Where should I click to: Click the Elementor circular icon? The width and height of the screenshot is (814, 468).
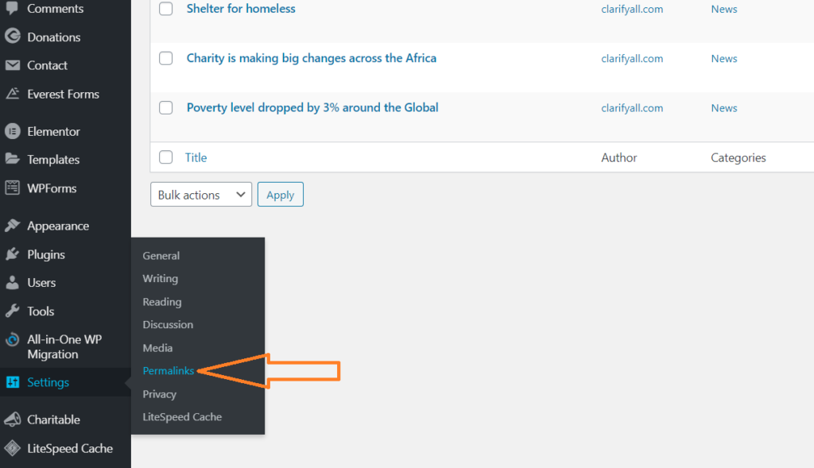12,131
